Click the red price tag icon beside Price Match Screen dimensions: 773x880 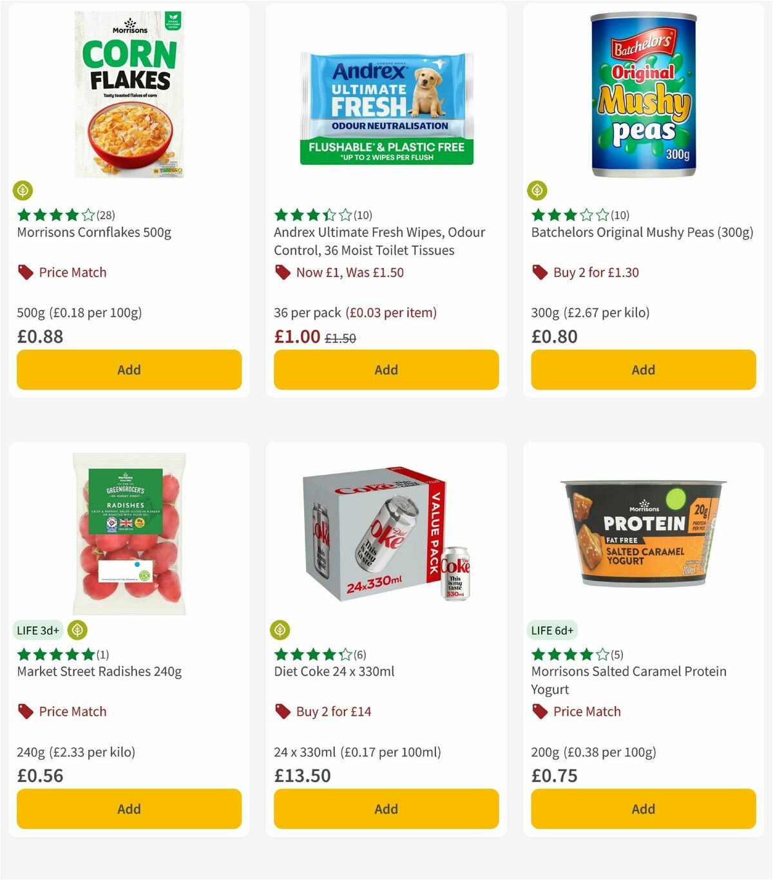coord(24,272)
